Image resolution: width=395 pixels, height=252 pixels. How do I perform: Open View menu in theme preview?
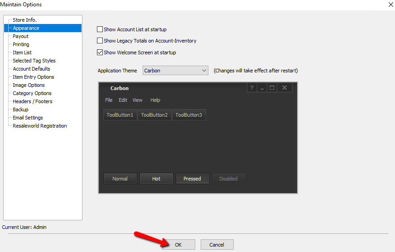coord(137,100)
